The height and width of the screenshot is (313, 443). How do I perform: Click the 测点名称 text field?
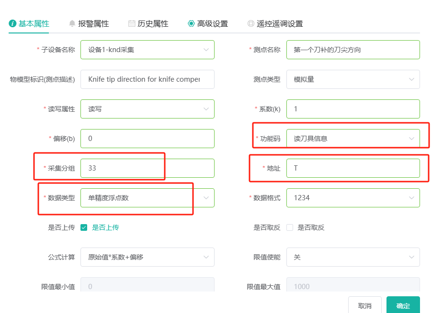[353, 50]
